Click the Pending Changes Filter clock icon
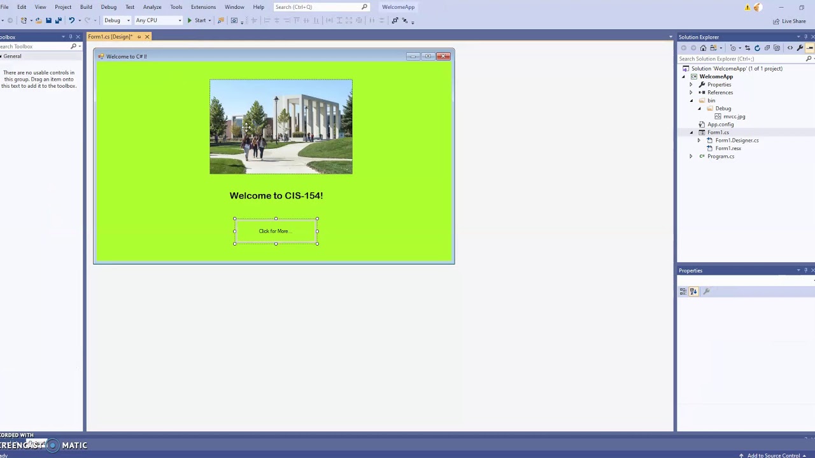Viewport: 815px width, 458px height. 733,48
